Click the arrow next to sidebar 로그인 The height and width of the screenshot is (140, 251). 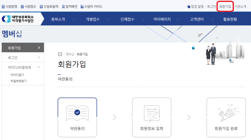(39, 57)
